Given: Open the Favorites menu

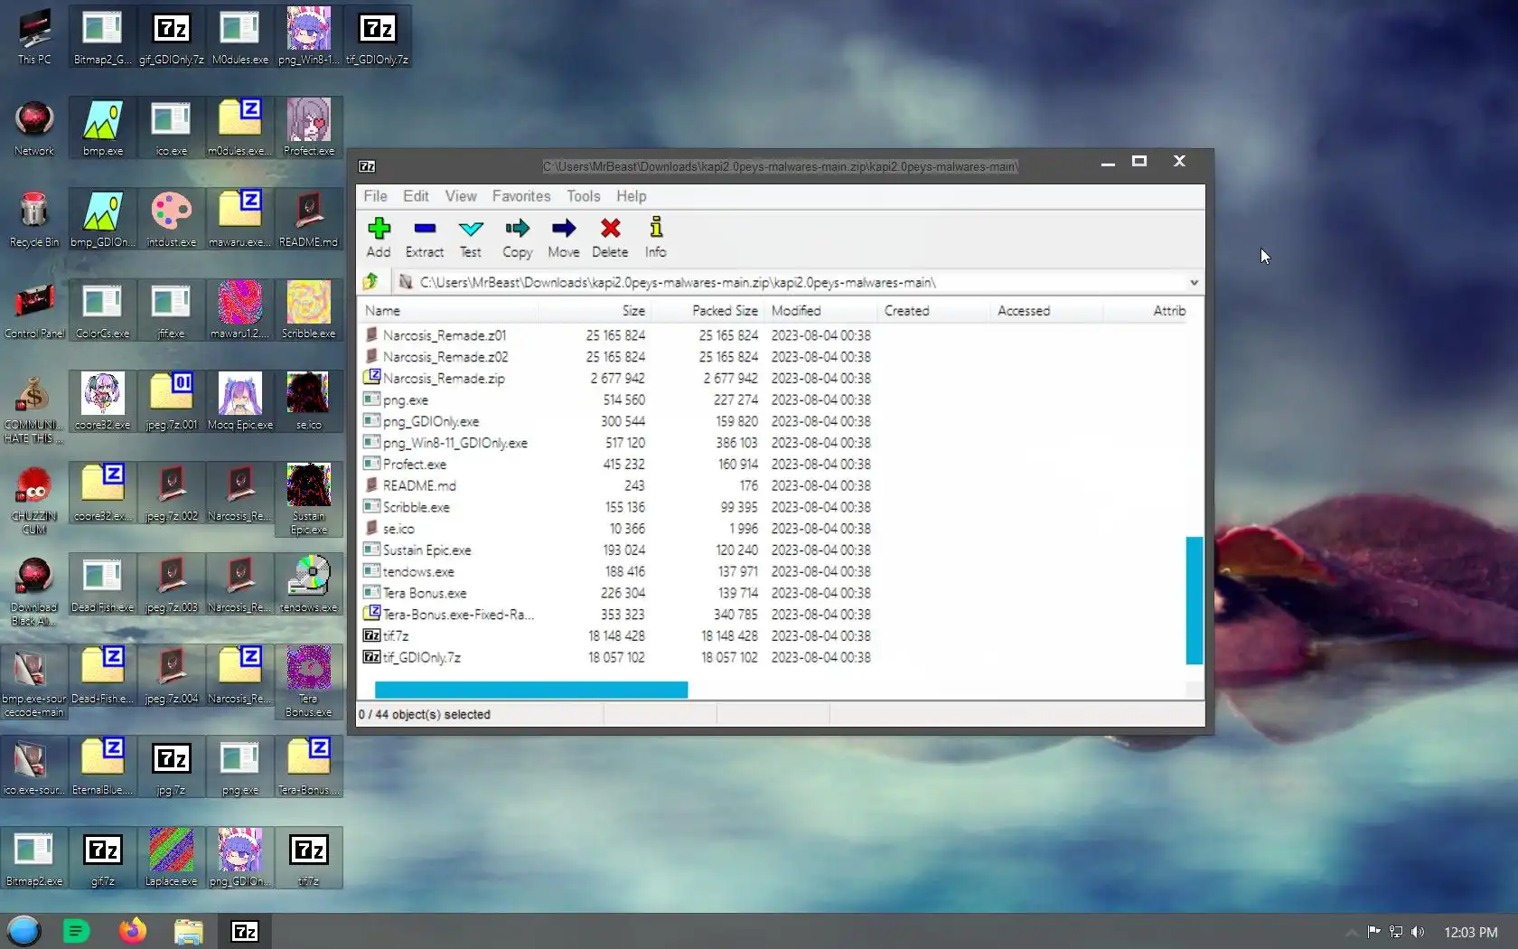Looking at the screenshot, I should pyautogui.click(x=521, y=196).
